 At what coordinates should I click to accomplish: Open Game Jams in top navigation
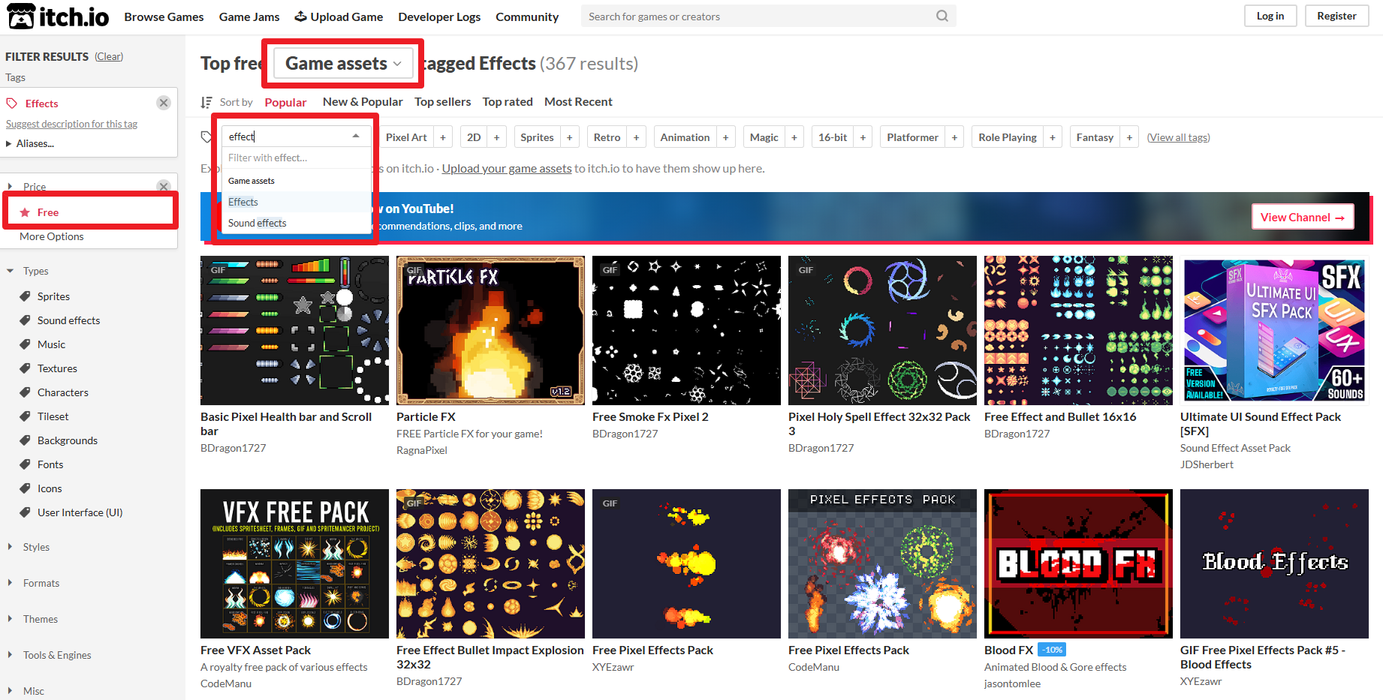tap(249, 17)
